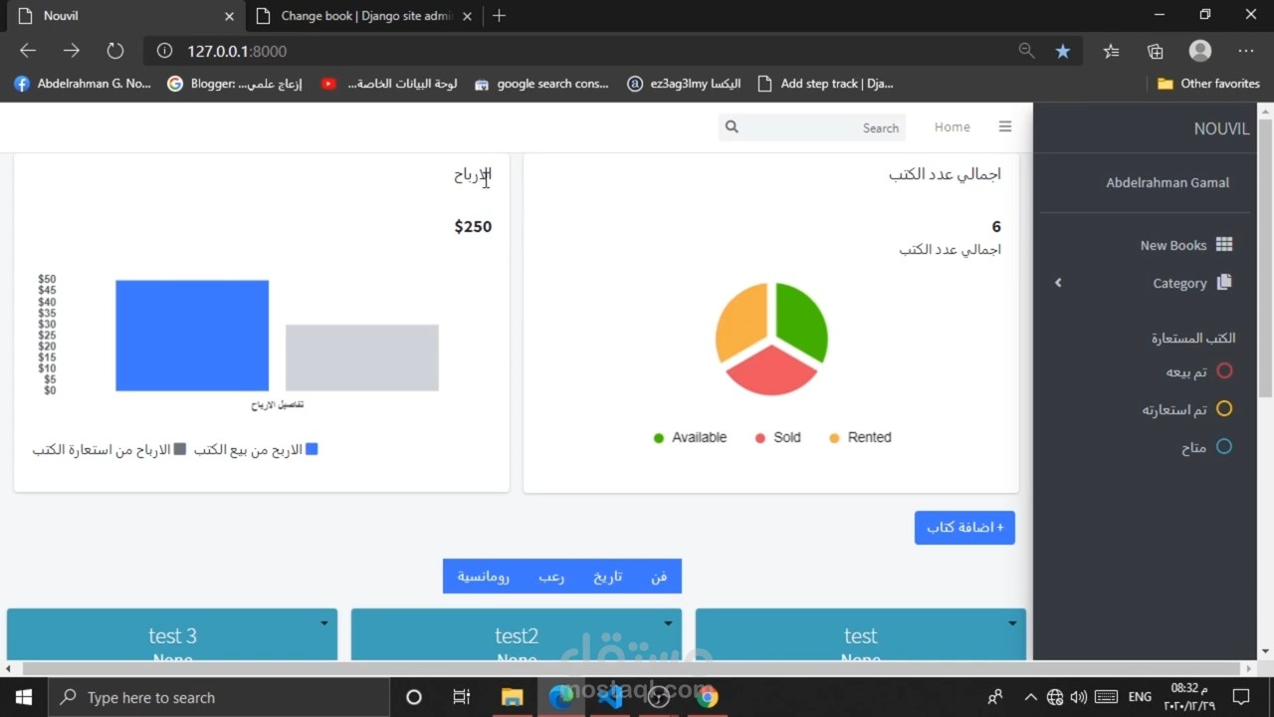Open Add step track Django bookmark
The height and width of the screenshot is (717, 1274).
click(825, 84)
